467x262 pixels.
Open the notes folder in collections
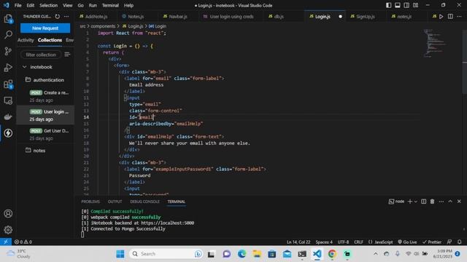(36, 151)
